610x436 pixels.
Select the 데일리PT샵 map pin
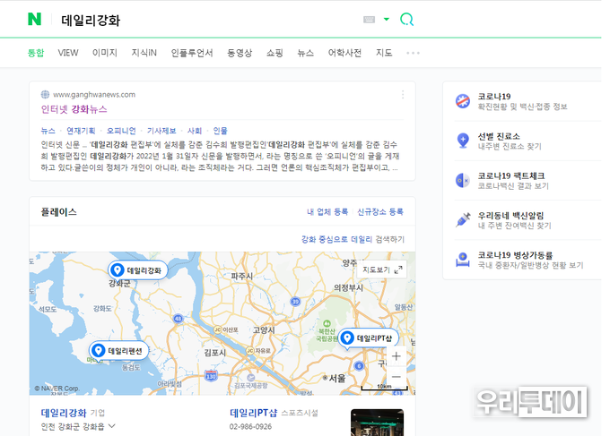coord(368,338)
